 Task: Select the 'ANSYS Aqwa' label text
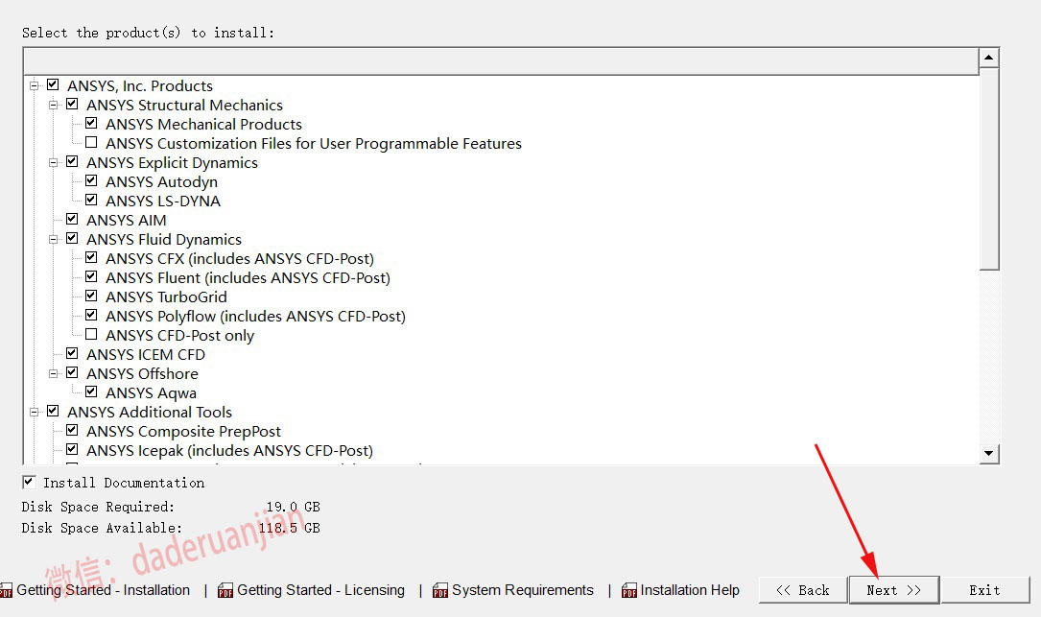pos(151,393)
